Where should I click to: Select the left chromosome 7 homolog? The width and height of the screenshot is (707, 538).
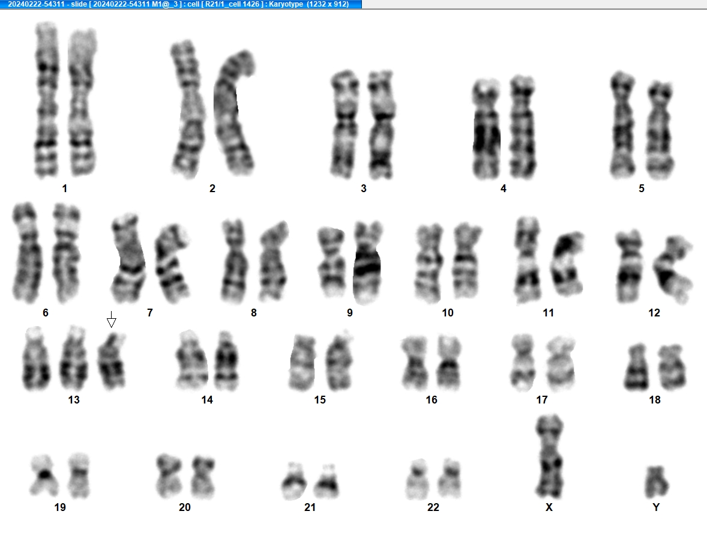tap(128, 259)
